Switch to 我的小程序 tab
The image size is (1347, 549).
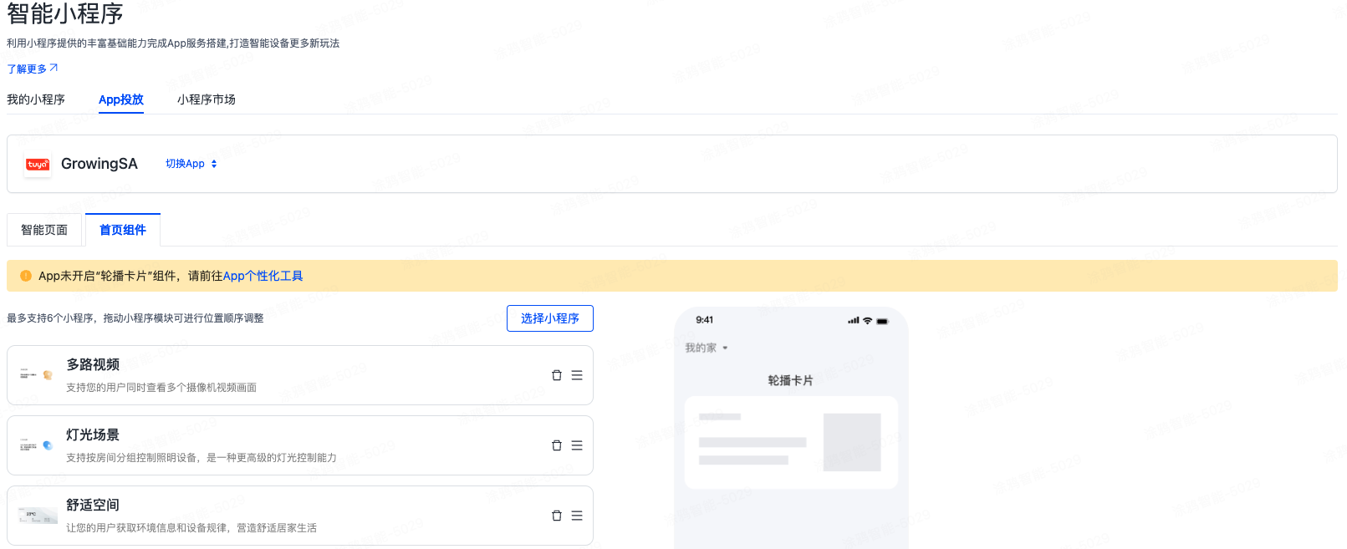(x=36, y=99)
